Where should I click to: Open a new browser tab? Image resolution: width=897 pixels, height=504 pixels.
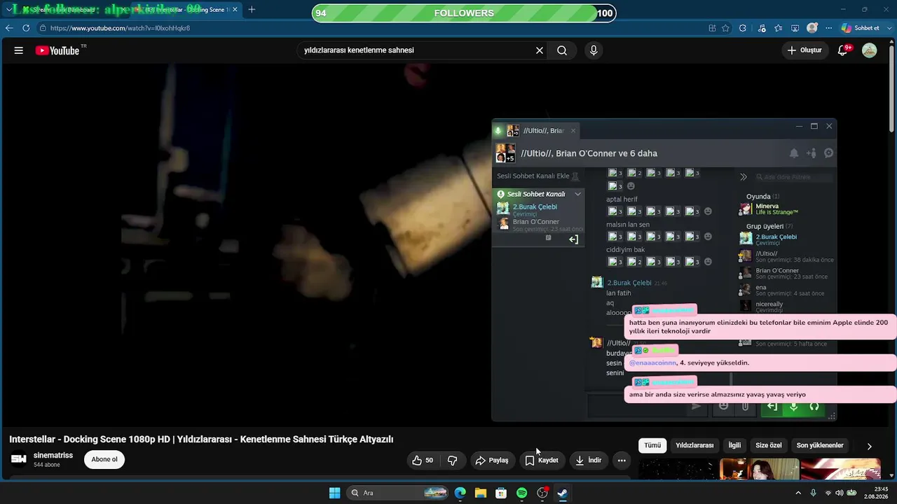coord(252,10)
